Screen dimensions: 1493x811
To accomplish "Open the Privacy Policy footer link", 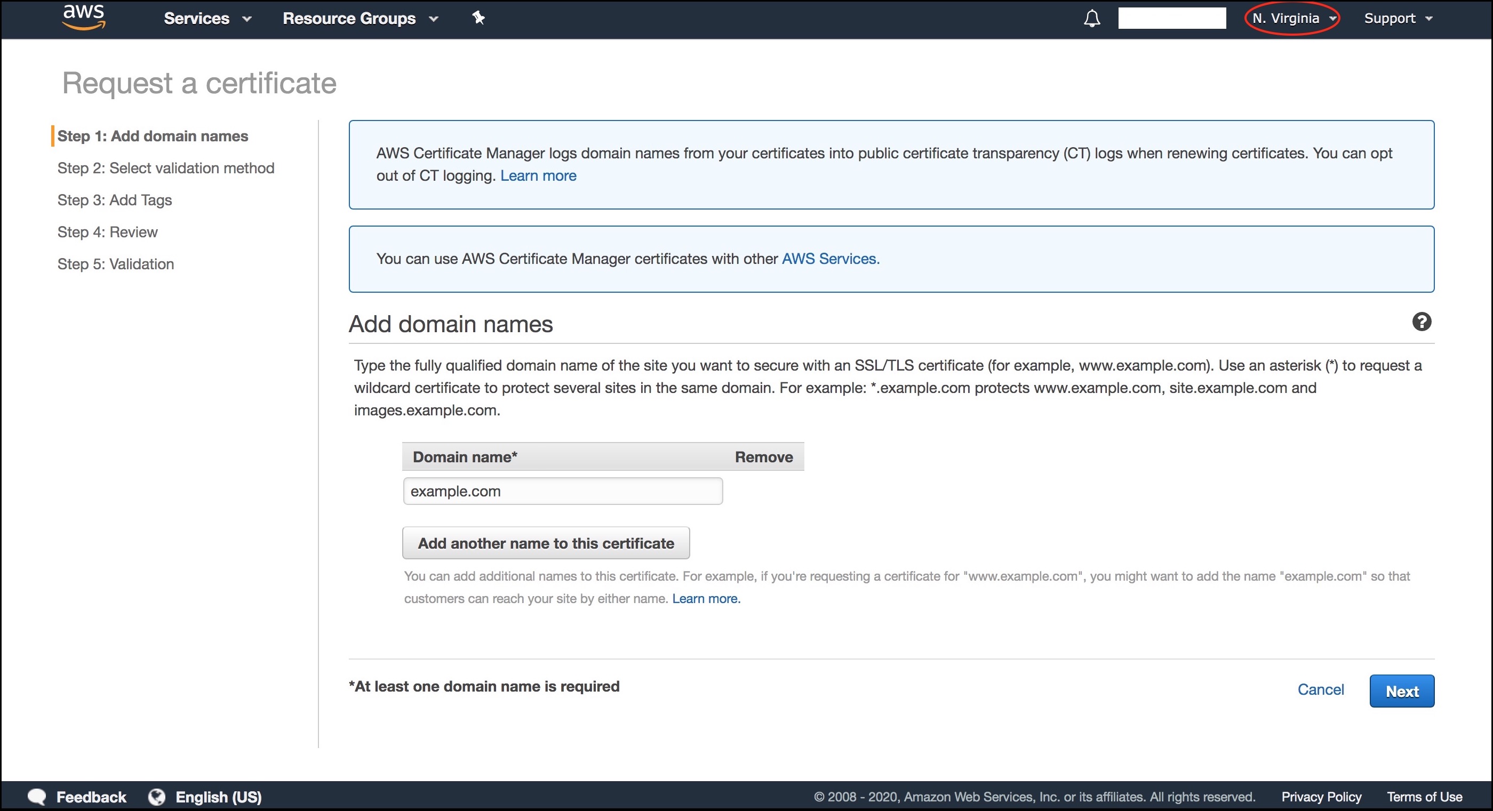I will pos(1321,797).
